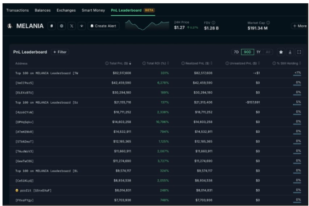Open address [DPHqSqkv]
This screenshot has width=309, height=206.
pyautogui.click(x=24, y=122)
